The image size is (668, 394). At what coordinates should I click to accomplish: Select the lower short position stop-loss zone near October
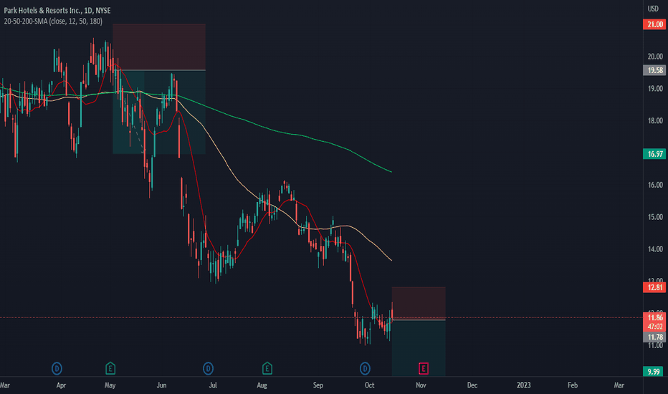coord(419,303)
